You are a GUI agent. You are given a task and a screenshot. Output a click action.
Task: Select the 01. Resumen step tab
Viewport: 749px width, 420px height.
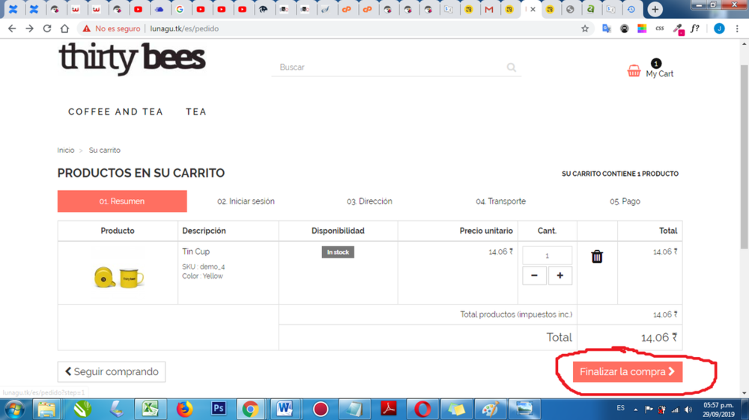click(122, 201)
